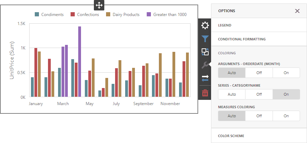Click the Condiments legend color swatch

[x=37, y=15]
